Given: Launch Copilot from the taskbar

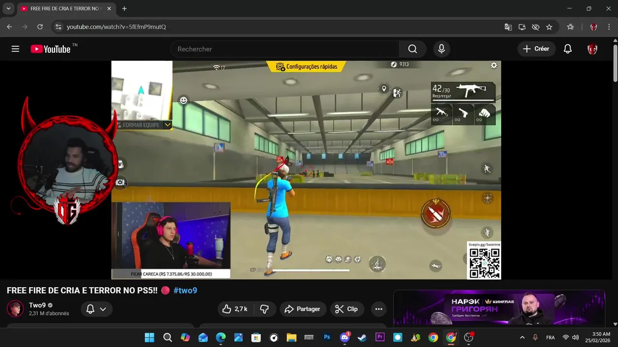Looking at the screenshot, I should 185,337.
